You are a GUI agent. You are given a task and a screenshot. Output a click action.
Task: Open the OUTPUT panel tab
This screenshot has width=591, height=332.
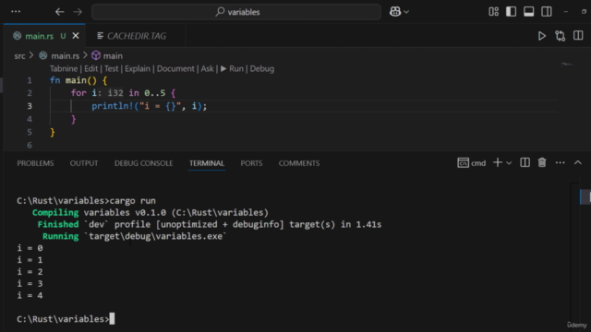tap(84, 163)
